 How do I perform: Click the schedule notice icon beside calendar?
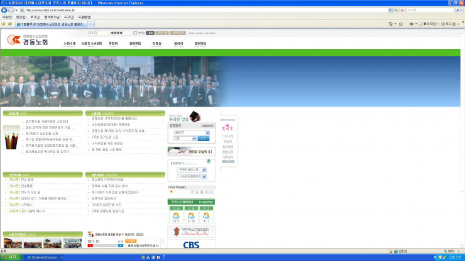pos(90,234)
